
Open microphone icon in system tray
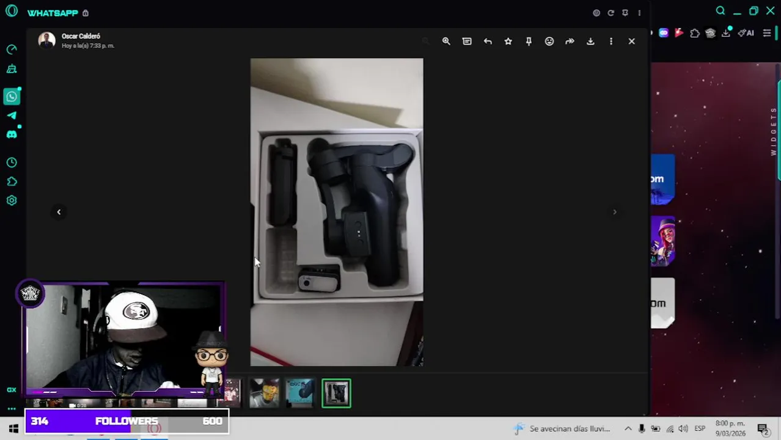click(x=642, y=428)
